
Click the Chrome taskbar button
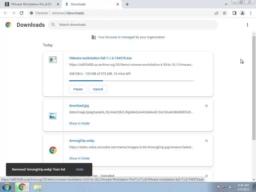pyautogui.click(x=22, y=187)
